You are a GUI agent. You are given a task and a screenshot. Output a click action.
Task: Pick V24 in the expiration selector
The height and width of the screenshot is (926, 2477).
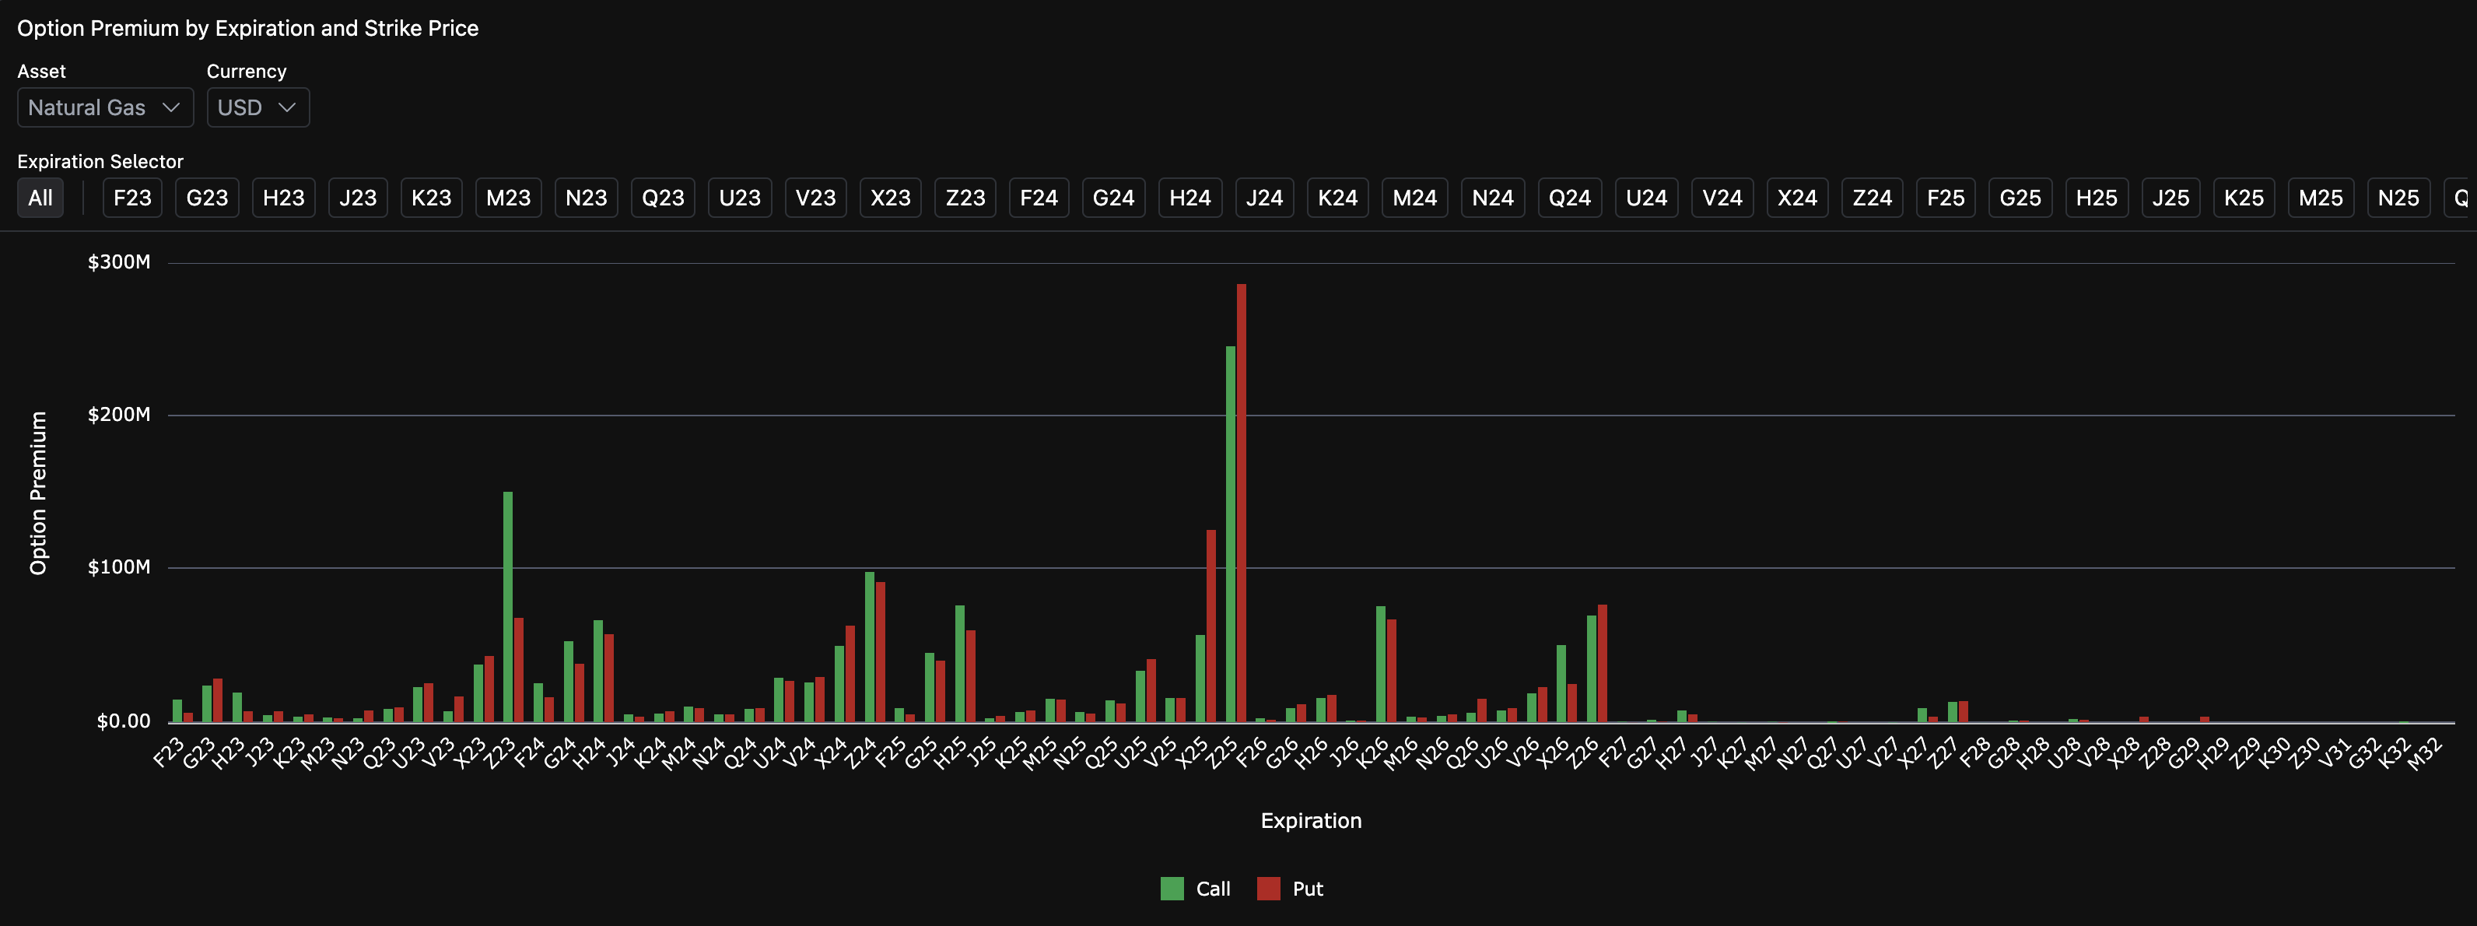pyautogui.click(x=1722, y=198)
